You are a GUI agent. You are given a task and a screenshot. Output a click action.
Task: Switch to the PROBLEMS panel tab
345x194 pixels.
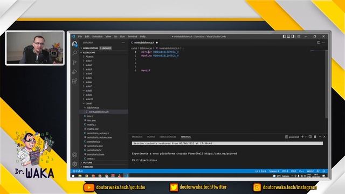[x=137, y=137]
